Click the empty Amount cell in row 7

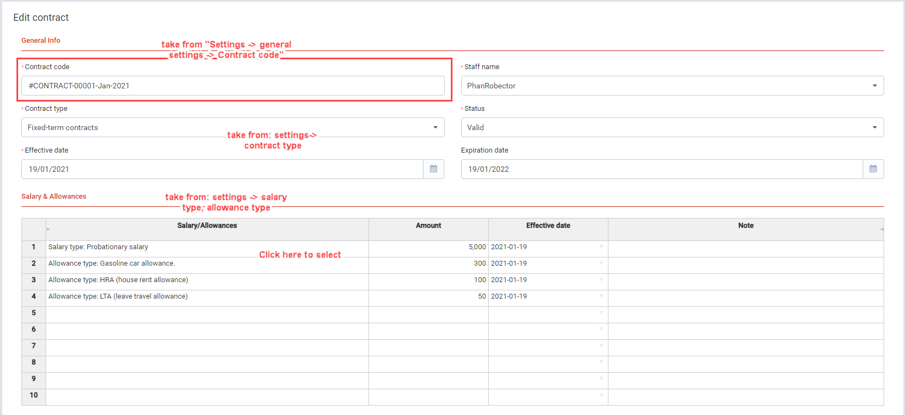pyautogui.click(x=428, y=348)
